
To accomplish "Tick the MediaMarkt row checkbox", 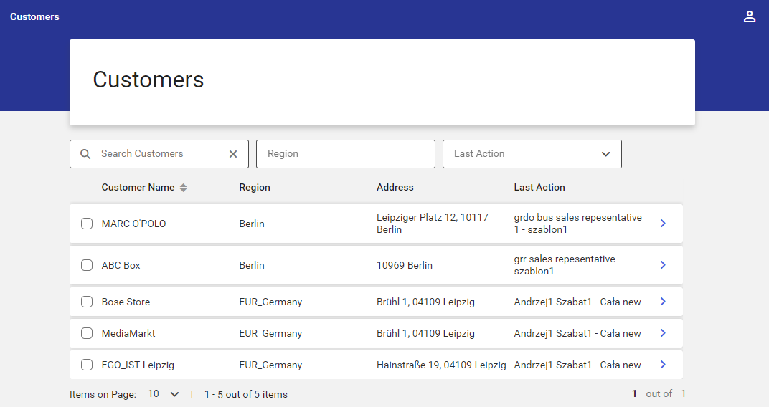I will 87,333.
